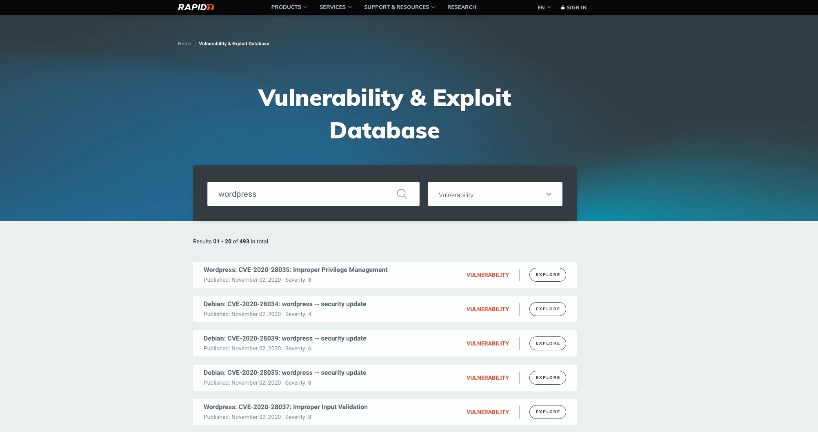Click Vulnerability & Exploit Database breadcrumb
This screenshot has width=818, height=432.
[x=234, y=44]
